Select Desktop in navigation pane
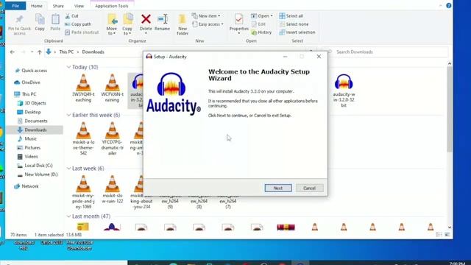Screen dimensions: 471x265 32,112
